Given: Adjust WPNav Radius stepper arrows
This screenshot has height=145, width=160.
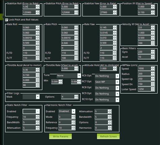Looking at the screenshot, I should click(153, 74).
